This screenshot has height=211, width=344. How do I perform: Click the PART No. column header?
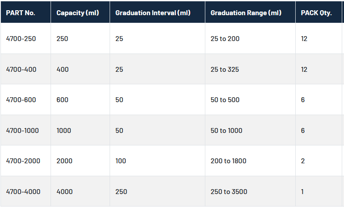[21, 12]
